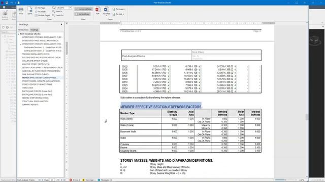Go to Relative Storey Drift Check heading

(36, 64)
